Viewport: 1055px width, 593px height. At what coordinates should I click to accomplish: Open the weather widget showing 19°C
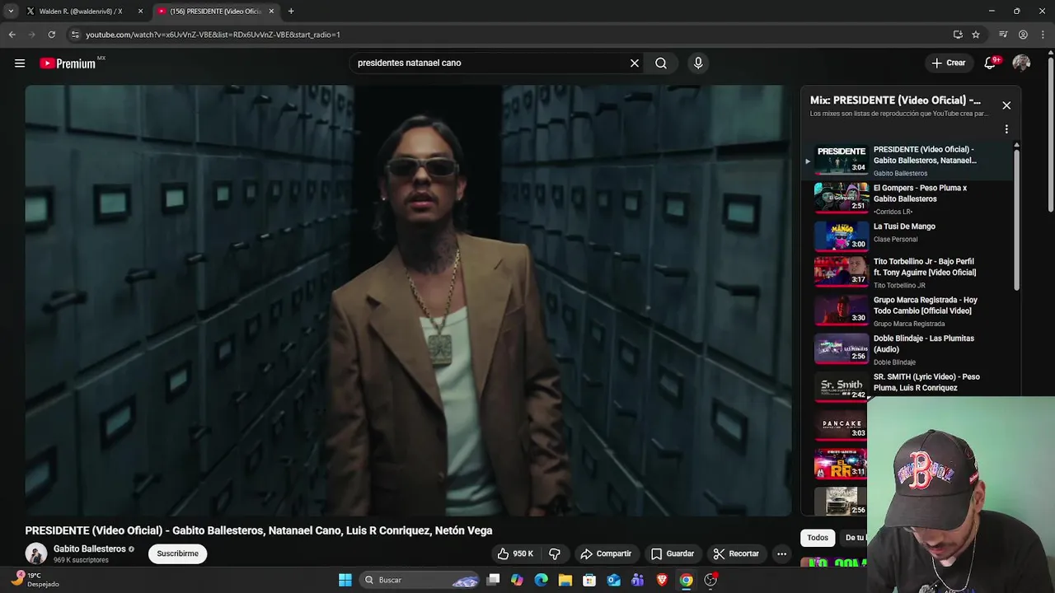point(34,580)
